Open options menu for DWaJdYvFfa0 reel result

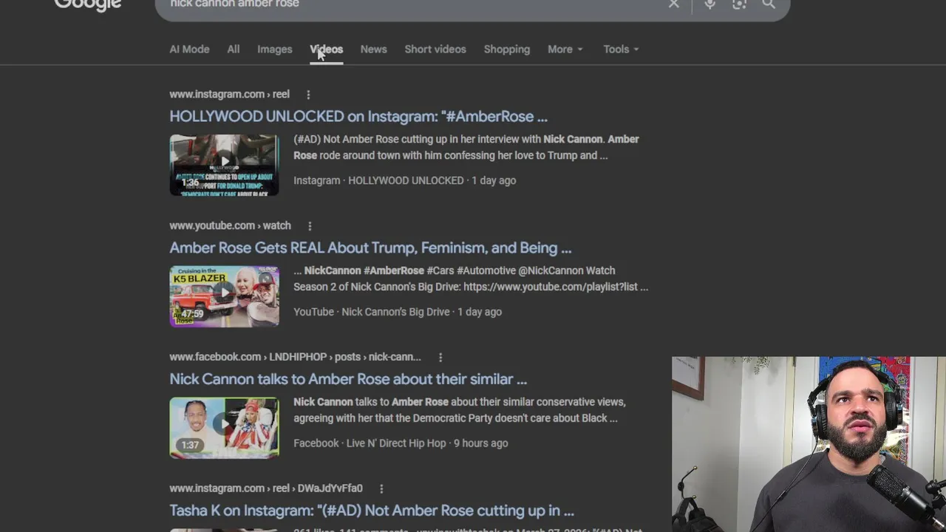pyautogui.click(x=381, y=489)
